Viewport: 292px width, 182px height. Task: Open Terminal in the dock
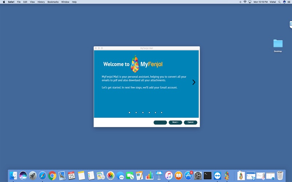208,175
